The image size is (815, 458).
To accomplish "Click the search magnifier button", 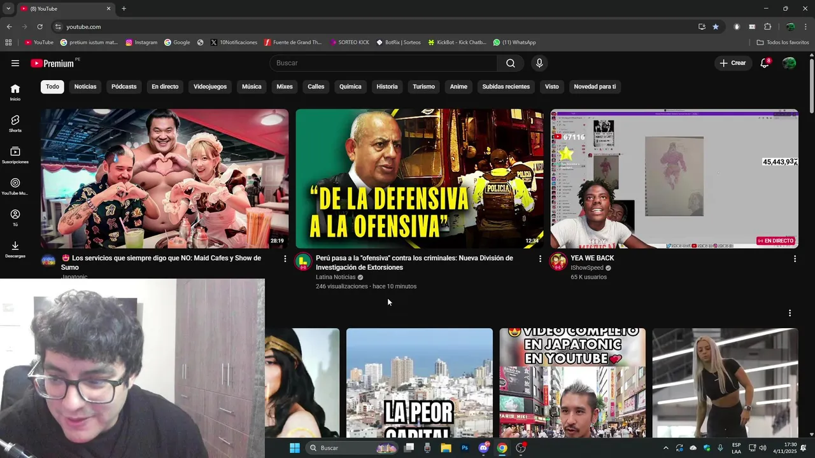I will tap(511, 63).
